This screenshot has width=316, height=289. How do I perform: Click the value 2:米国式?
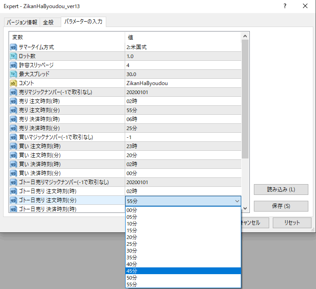(x=137, y=47)
